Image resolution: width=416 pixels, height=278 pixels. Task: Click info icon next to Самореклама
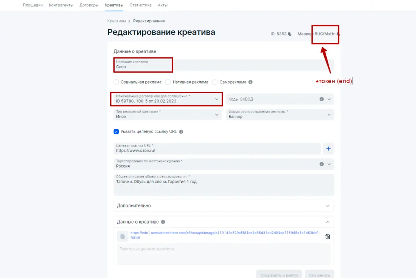click(250, 82)
